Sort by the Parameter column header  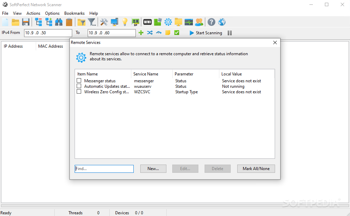point(196,74)
